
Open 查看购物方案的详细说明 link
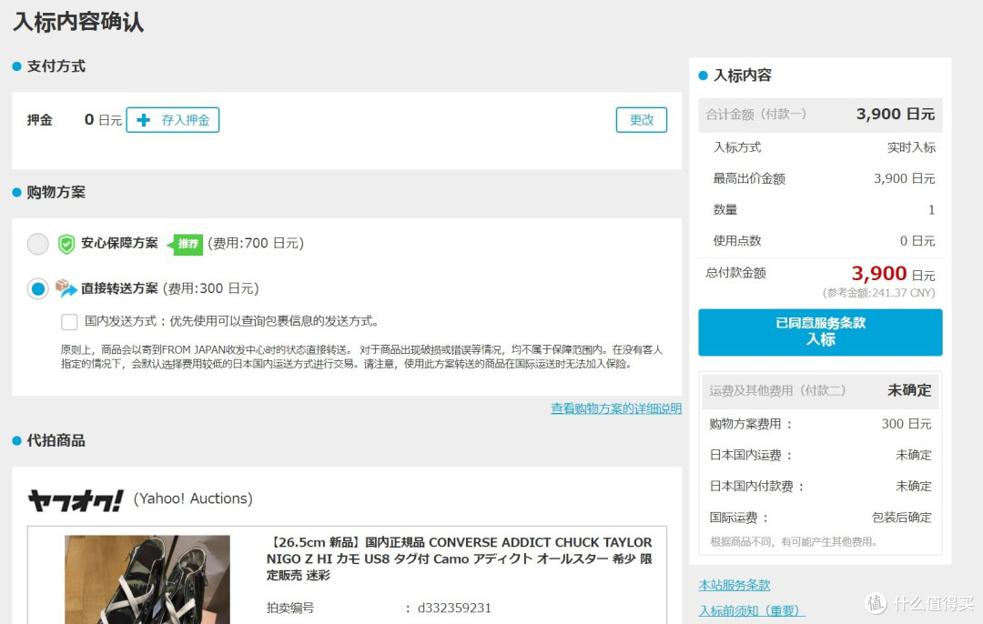pos(615,408)
